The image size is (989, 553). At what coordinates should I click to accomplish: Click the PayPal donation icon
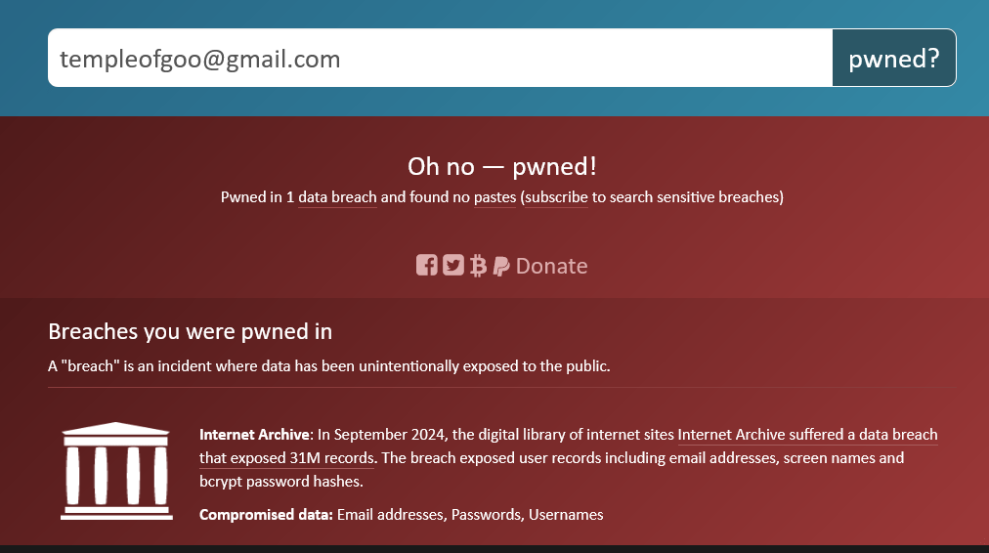point(501,265)
